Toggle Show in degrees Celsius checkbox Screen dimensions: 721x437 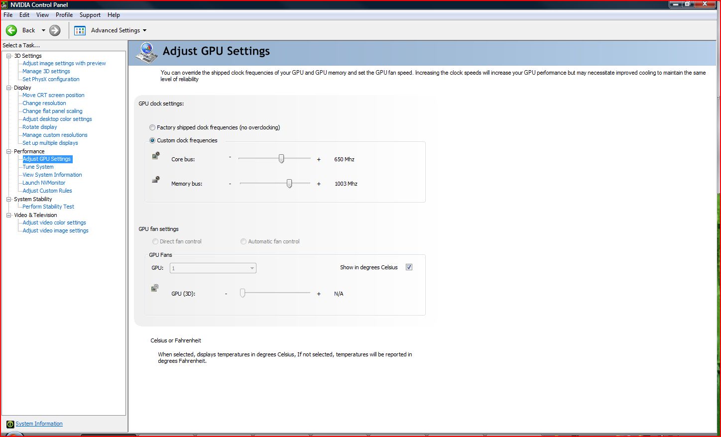[x=409, y=267]
